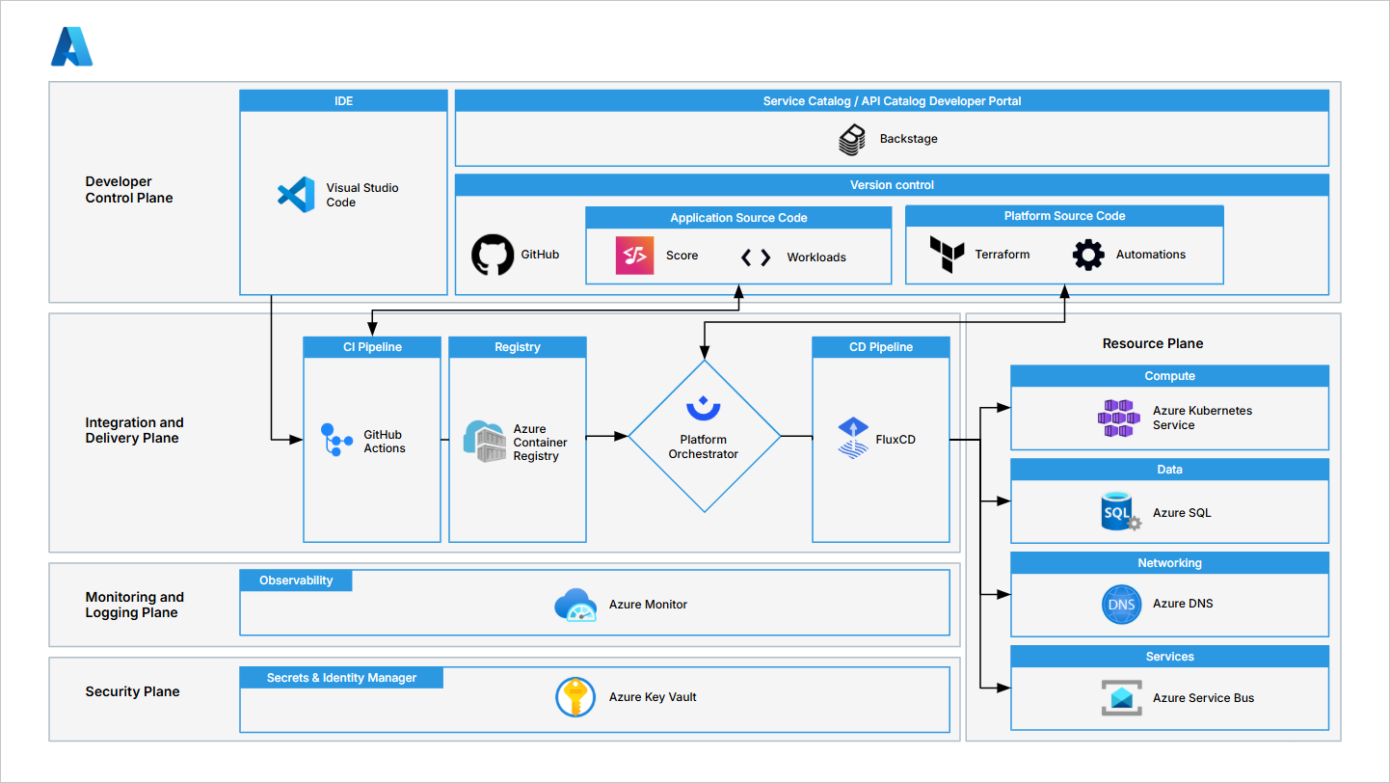Screen dimensions: 1390x783
Task: Select the CD Pipeline header
Action: (x=881, y=347)
